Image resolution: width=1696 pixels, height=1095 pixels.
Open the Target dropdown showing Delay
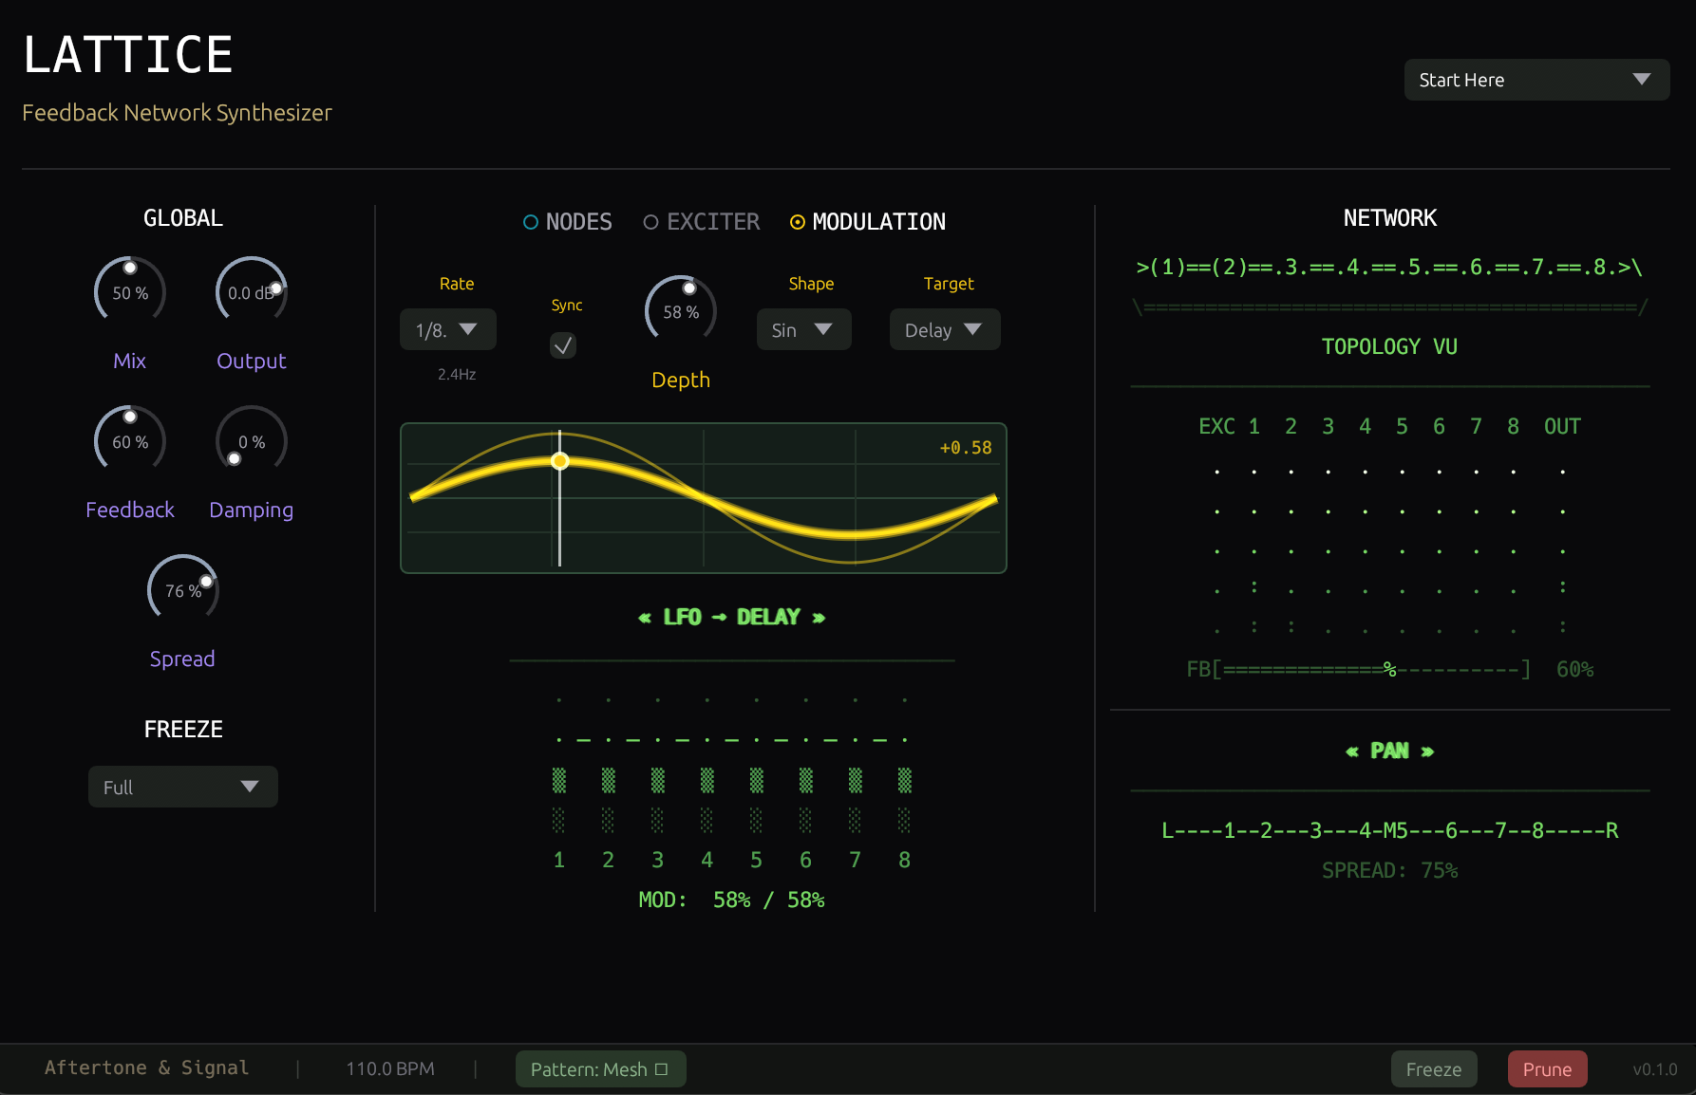point(943,329)
